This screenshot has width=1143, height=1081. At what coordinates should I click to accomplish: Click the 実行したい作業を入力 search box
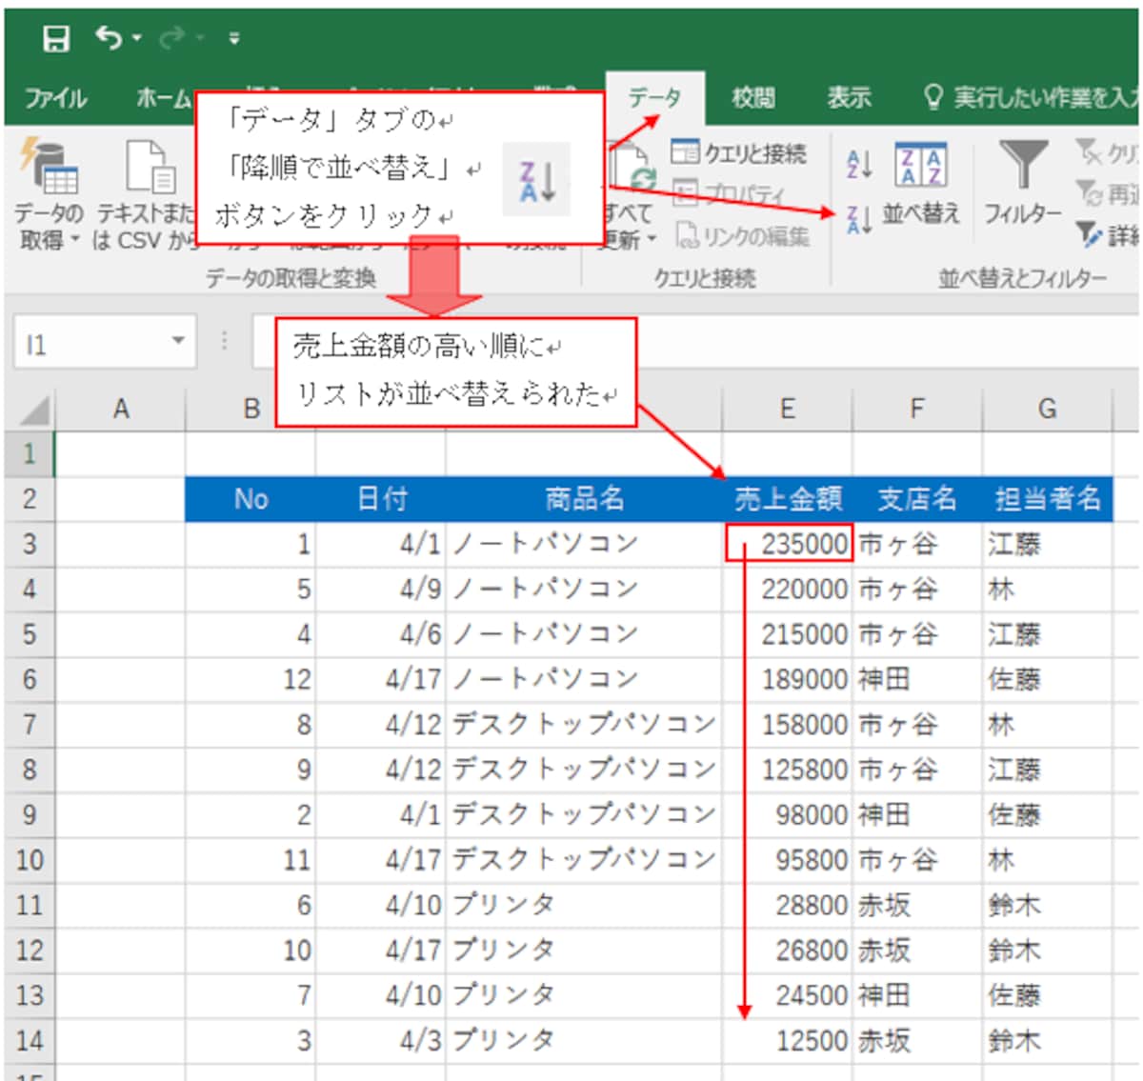(1032, 97)
